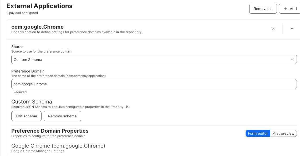Screen dimensions: 300x156
Task: Click the com.google.Chrome payload title
Action: 38,27
